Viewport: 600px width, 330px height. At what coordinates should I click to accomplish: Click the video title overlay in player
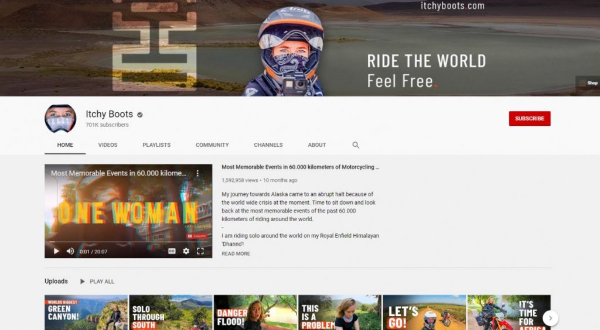(118, 173)
